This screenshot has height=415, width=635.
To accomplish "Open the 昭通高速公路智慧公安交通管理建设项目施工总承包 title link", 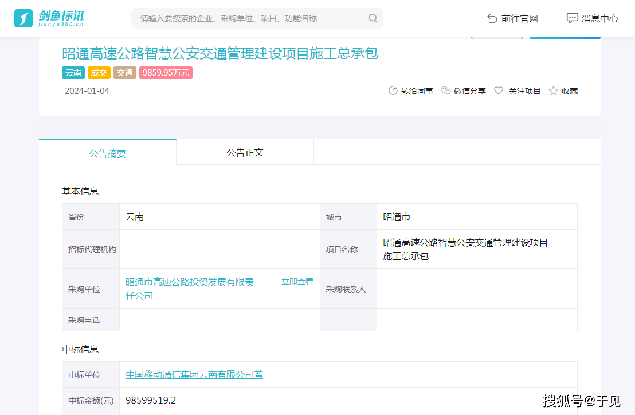I will (220, 53).
